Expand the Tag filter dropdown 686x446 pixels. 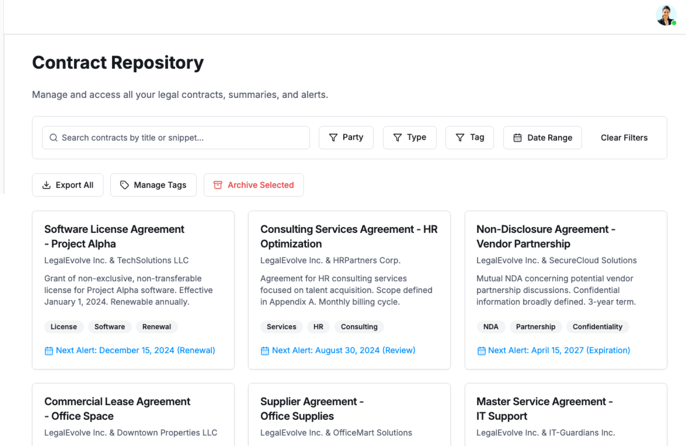pyautogui.click(x=469, y=138)
